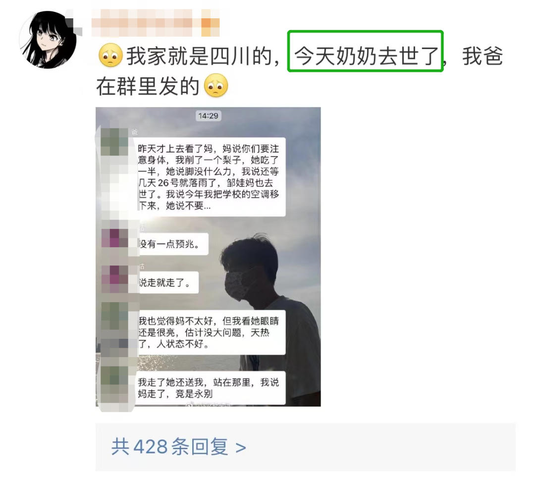The image size is (535, 478).
Task: Open the blurred commenter username
Action: [156, 23]
